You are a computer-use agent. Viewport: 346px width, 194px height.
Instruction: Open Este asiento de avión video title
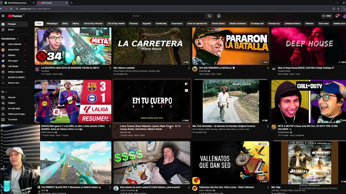(x=150, y=187)
